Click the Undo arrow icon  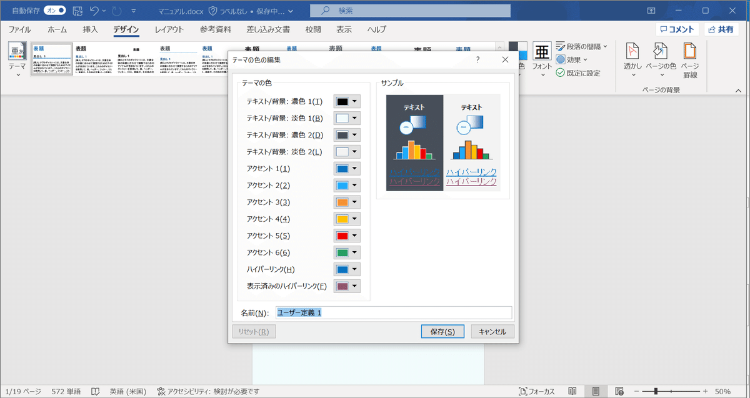pyautogui.click(x=94, y=11)
